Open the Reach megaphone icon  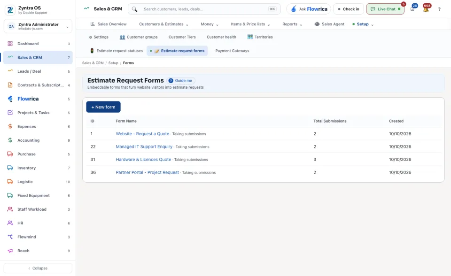[x=10, y=251]
